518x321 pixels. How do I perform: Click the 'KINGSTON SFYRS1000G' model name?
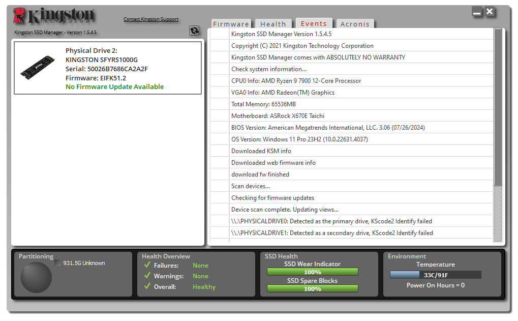click(102, 60)
